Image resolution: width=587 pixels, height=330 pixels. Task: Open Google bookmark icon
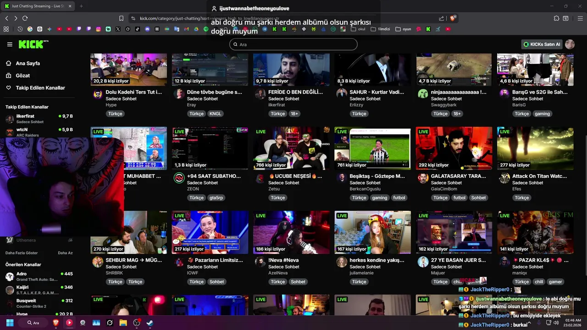point(30,29)
